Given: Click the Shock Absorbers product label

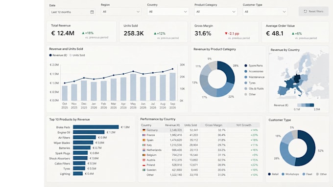Looking at the screenshot, I should tap(59, 158).
